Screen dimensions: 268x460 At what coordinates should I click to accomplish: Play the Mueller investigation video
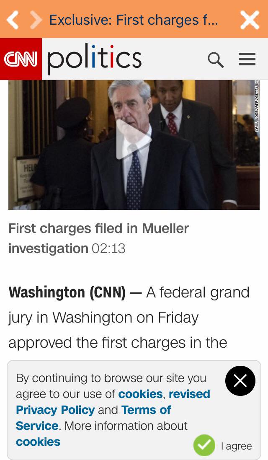pyautogui.click(x=134, y=140)
